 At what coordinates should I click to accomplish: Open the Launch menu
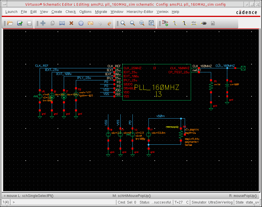(x=11, y=12)
